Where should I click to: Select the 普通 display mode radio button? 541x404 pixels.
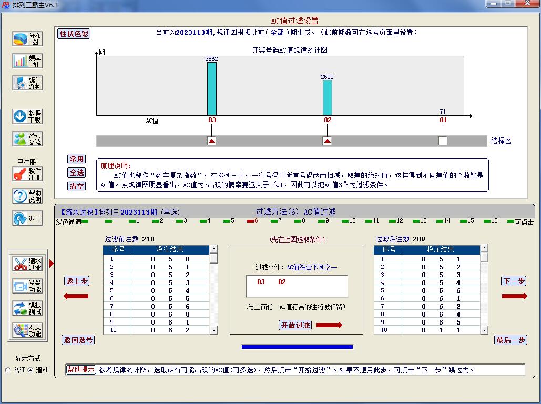[x=8, y=370]
